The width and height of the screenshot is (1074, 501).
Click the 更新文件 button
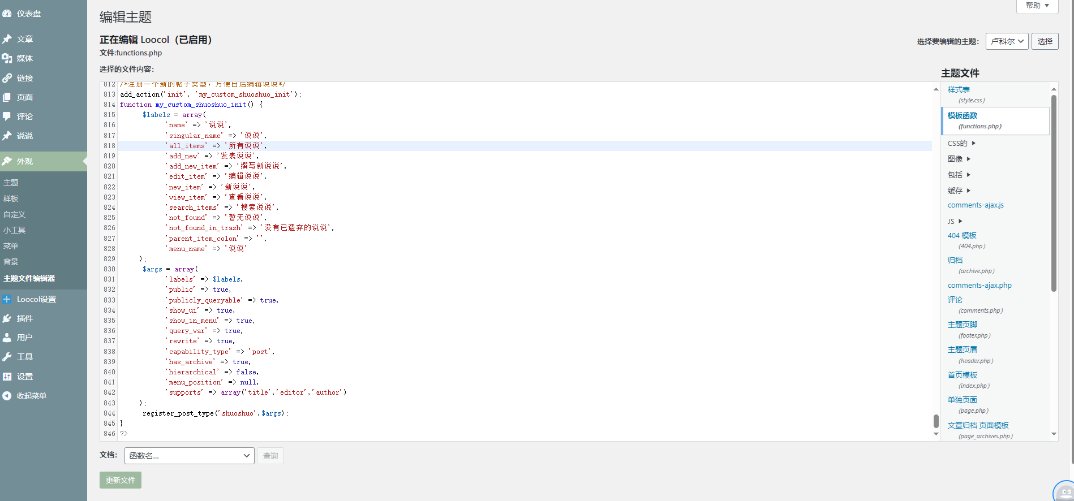pyautogui.click(x=121, y=480)
